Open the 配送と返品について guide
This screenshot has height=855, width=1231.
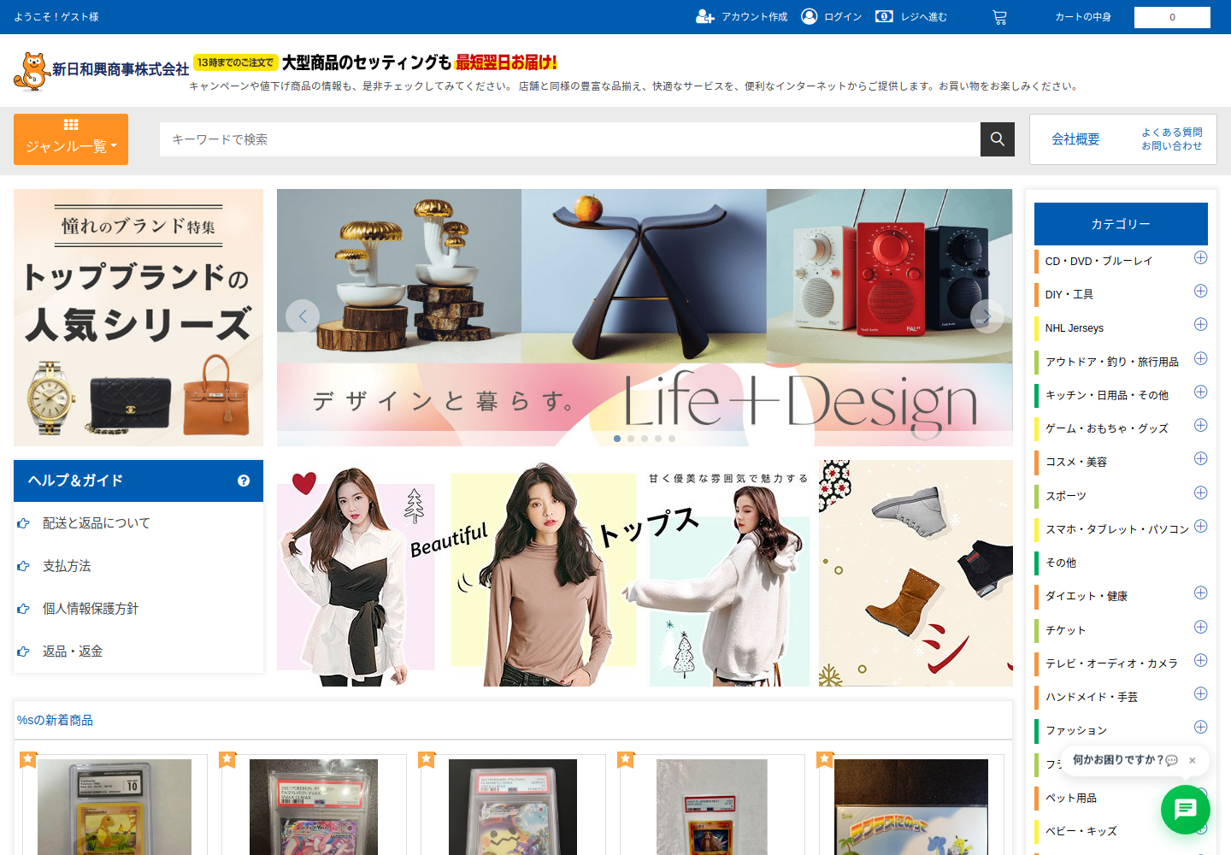coord(97,523)
